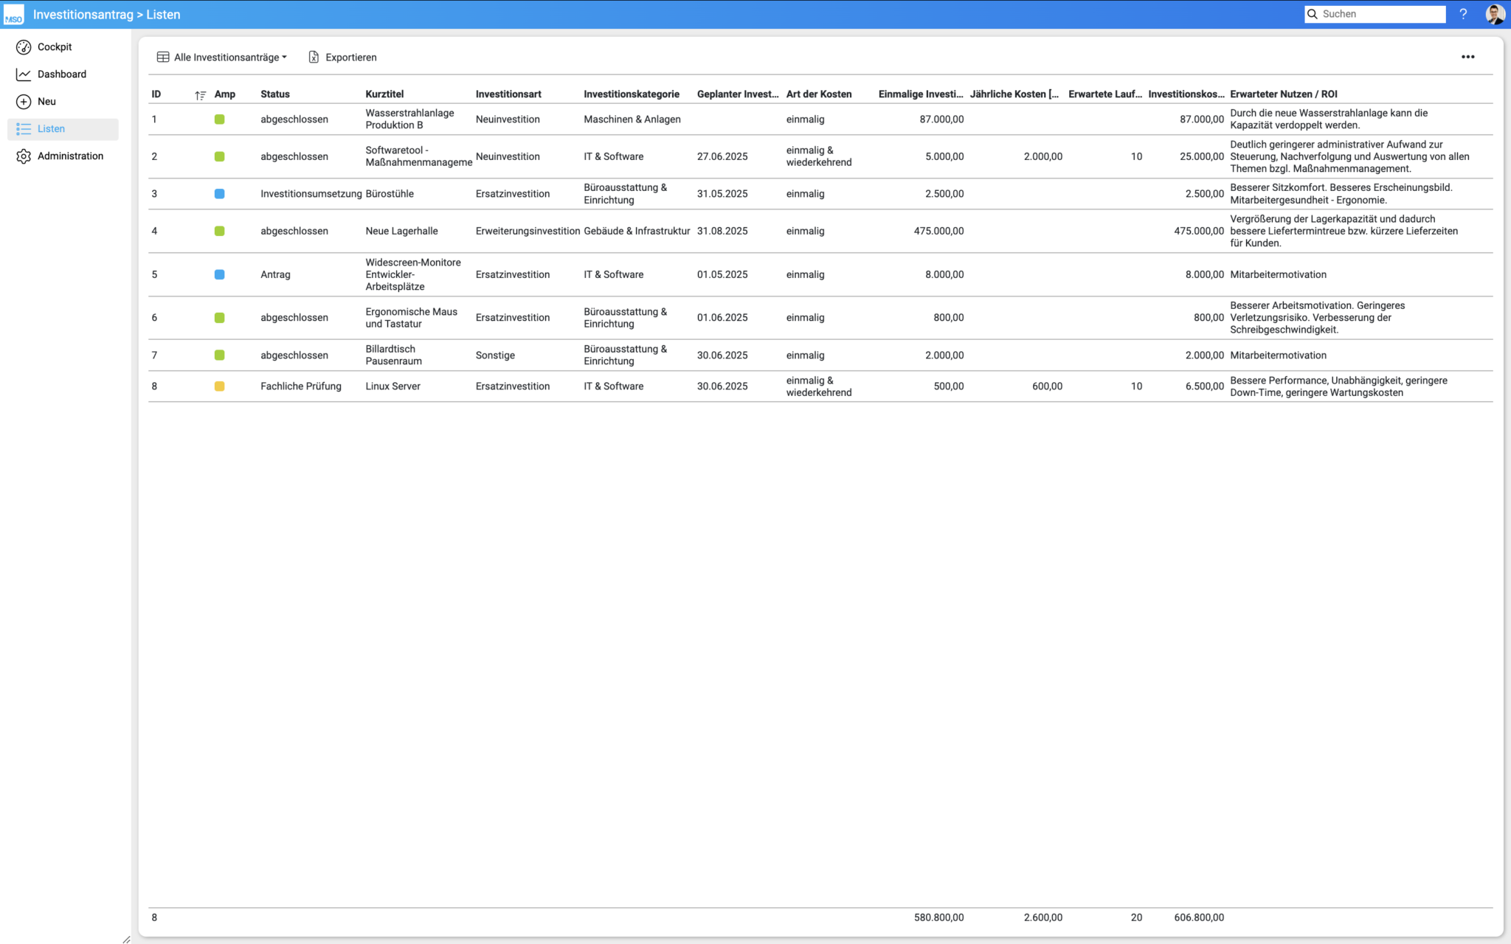Open the Widescreen-Monitore Entwickler-Arbeitsplätze entry
Viewport: 1511px width, 944px height.
coord(413,275)
